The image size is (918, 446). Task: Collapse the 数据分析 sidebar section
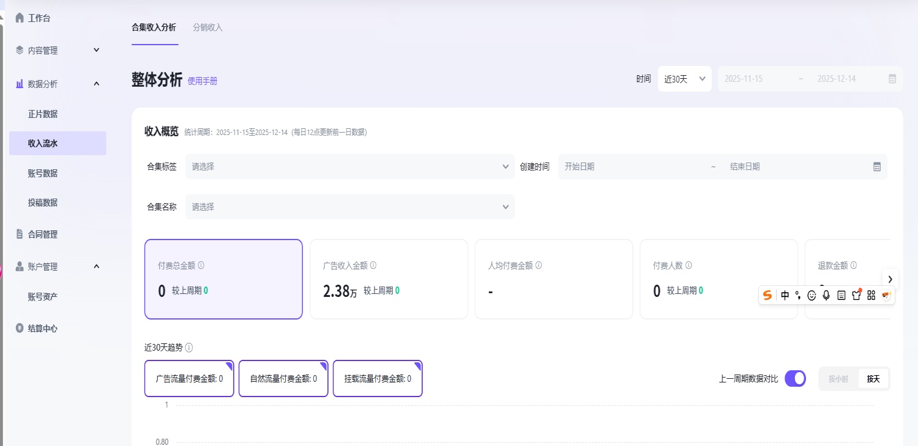[96, 84]
